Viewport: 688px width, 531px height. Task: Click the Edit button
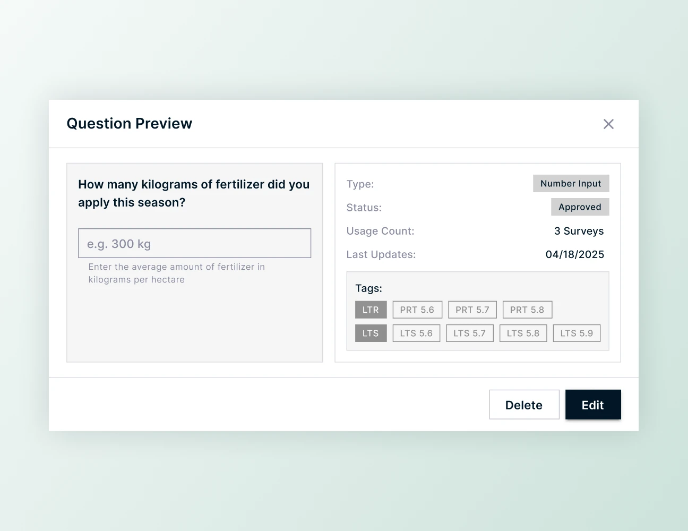[x=593, y=405]
